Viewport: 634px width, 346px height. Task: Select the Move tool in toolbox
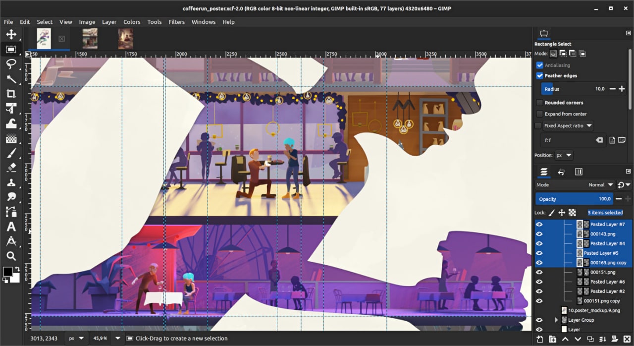coord(11,35)
